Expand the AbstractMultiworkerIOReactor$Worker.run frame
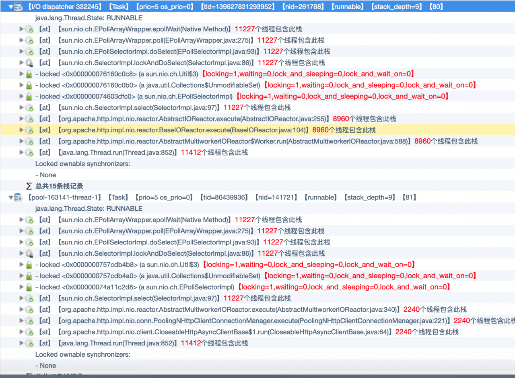The height and width of the screenshot is (378, 515). point(21,141)
